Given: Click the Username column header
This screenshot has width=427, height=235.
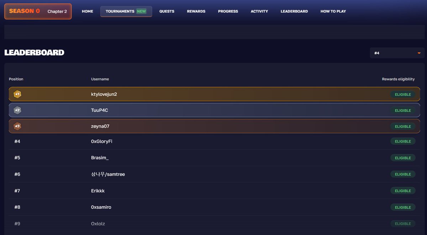Looking at the screenshot, I should click(100, 79).
